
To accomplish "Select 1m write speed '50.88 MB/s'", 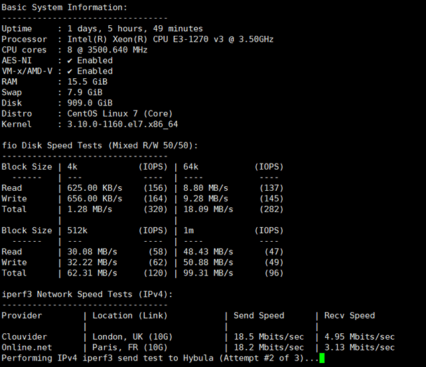I will click(208, 262).
